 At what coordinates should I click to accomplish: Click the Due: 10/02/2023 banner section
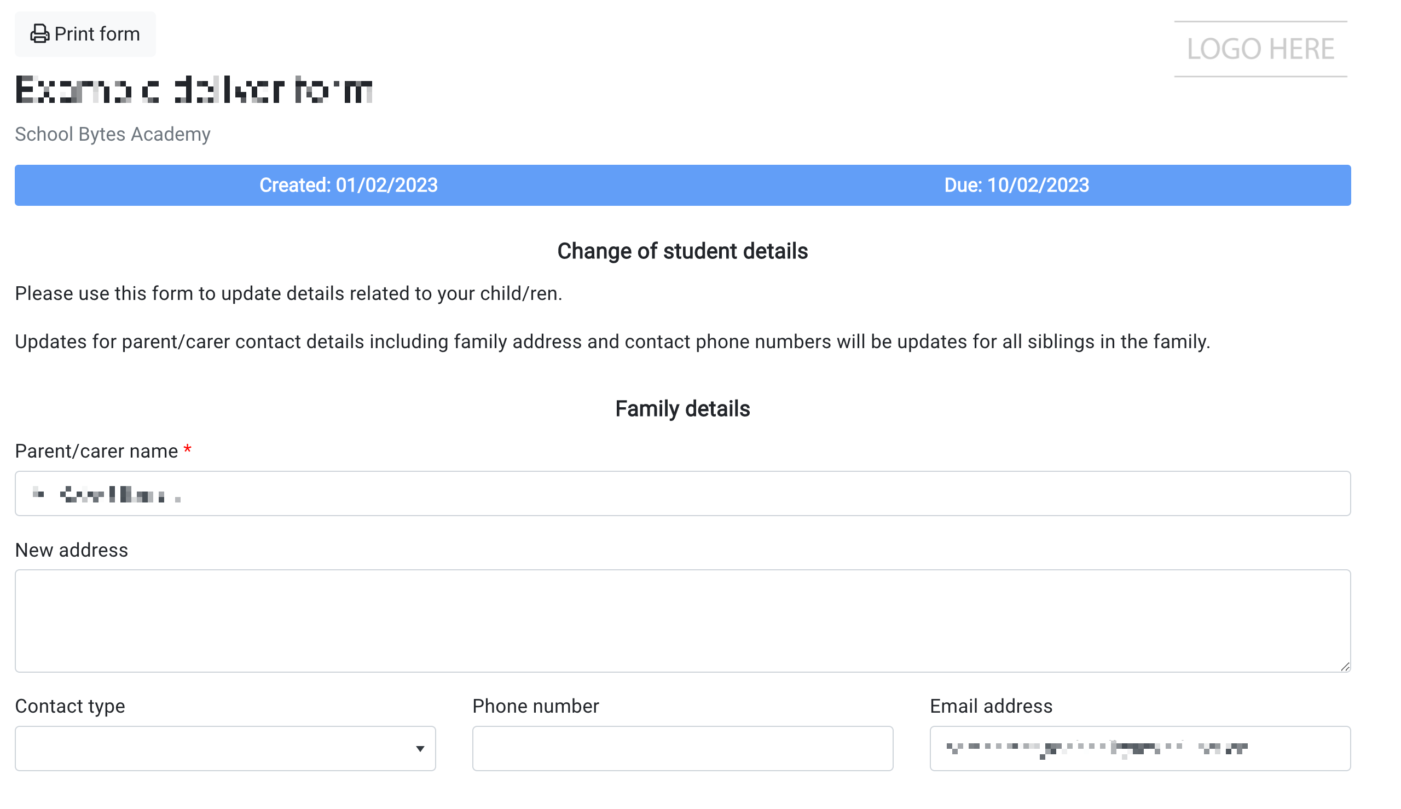click(1017, 185)
